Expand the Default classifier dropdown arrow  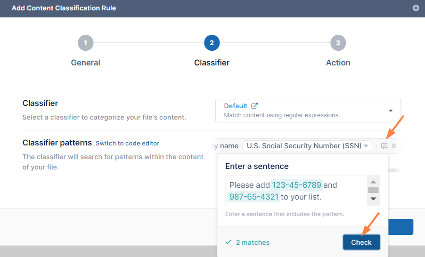[391, 111]
